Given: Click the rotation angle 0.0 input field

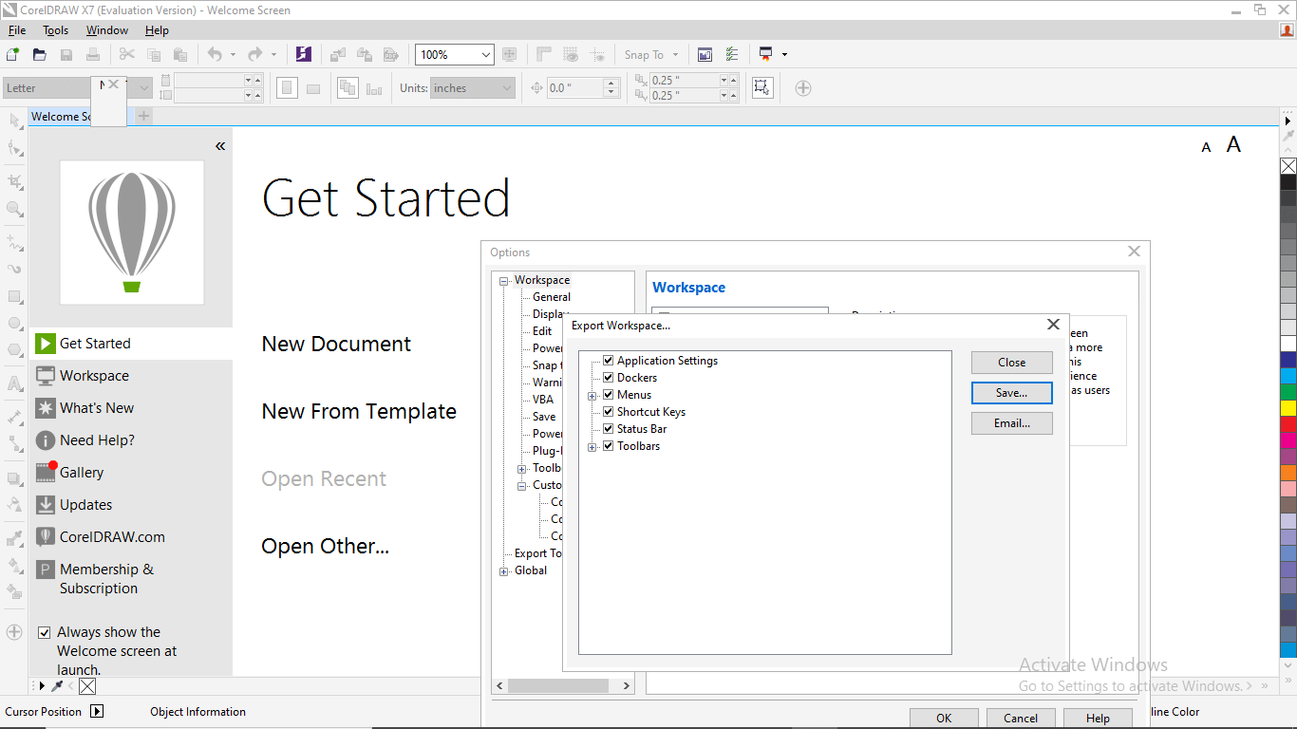Looking at the screenshot, I should [x=574, y=88].
